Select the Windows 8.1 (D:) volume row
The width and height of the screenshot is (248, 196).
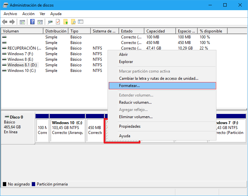22,65
